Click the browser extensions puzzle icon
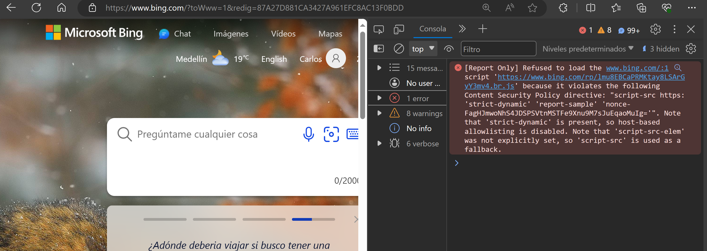The height and width of the screenshot is (251, 707). pyautogui.click(x=563, y=8)
